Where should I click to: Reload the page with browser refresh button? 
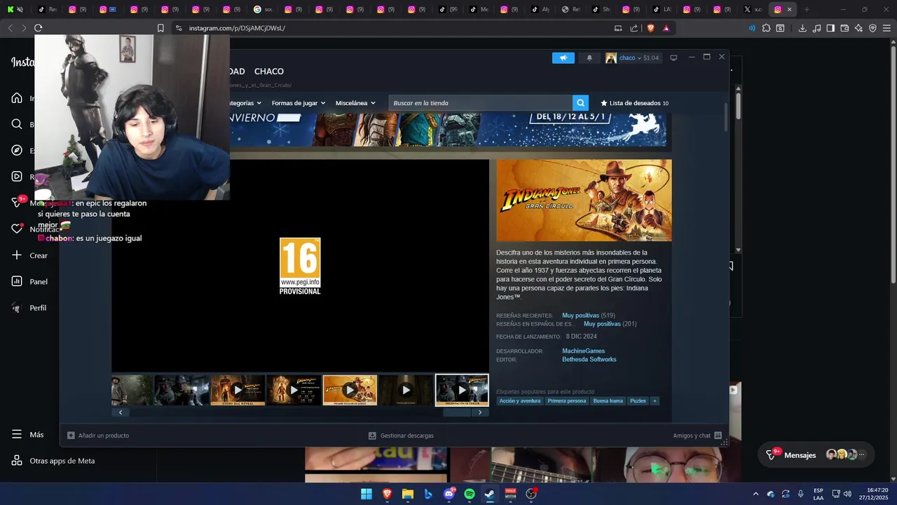click(x=38, y=28)
